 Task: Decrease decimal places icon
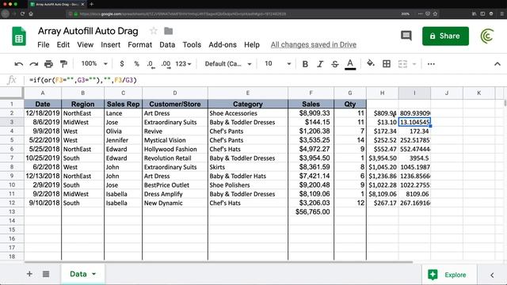point(151,64)
